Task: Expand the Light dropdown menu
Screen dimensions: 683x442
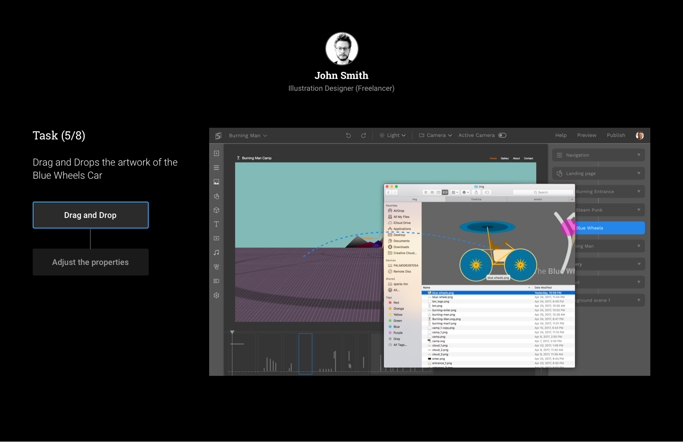Action: click(x=393, y=135)
